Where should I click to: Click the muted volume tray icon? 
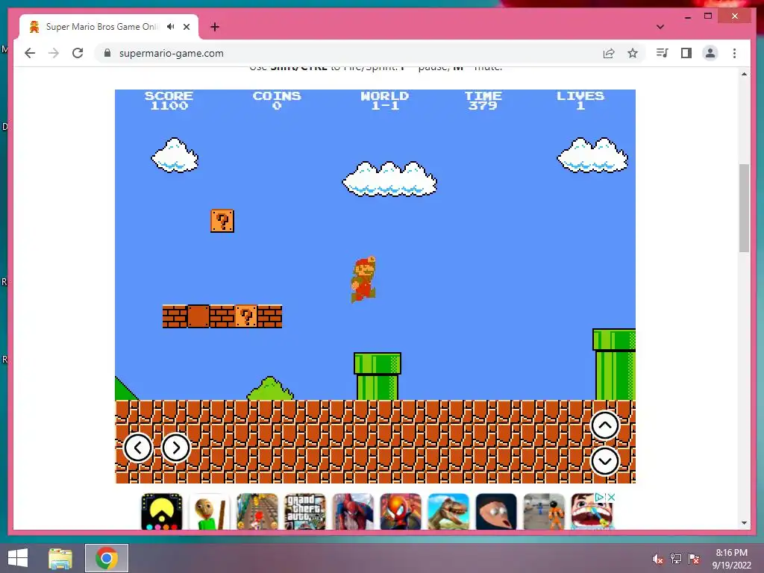(x=658, y=559)
